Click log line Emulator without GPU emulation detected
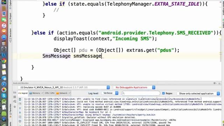 click(x=79, y=118)
